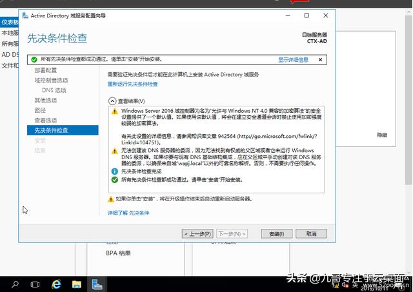Open File Explorer from taskbar

(77, 284)
